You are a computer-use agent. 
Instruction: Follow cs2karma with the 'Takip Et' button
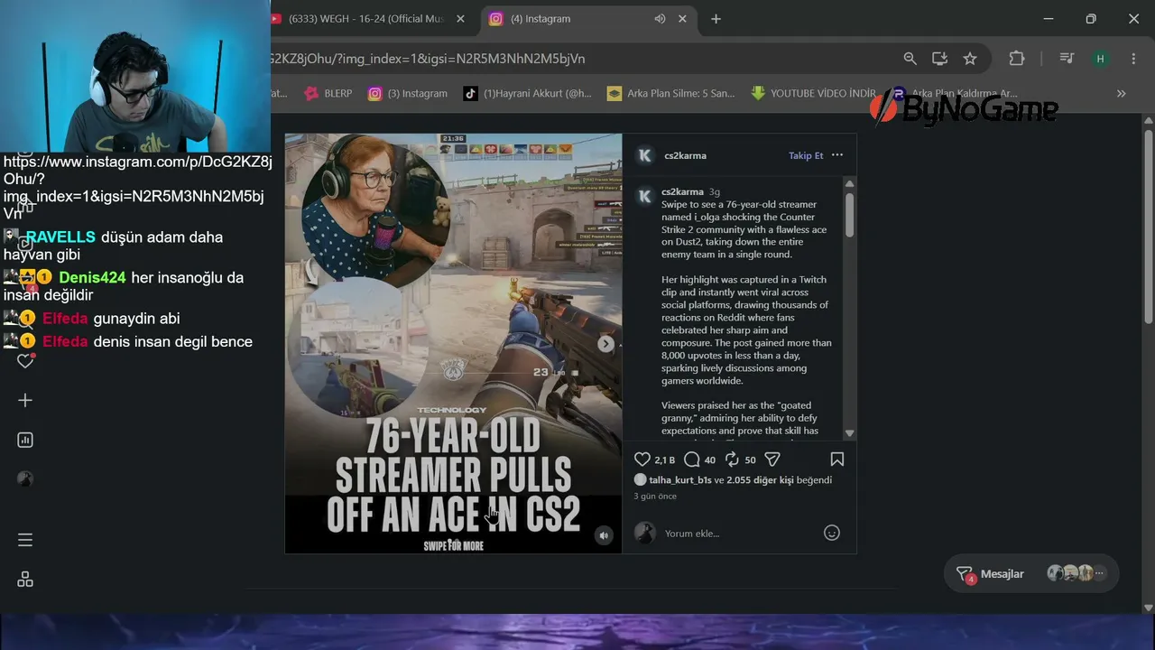coord(806,155)
